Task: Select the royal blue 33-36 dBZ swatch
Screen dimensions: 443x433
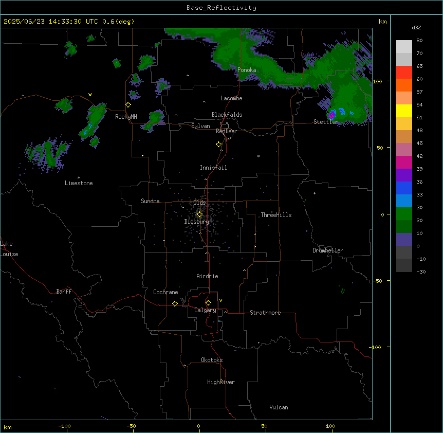Action: [x=404, y=188]
